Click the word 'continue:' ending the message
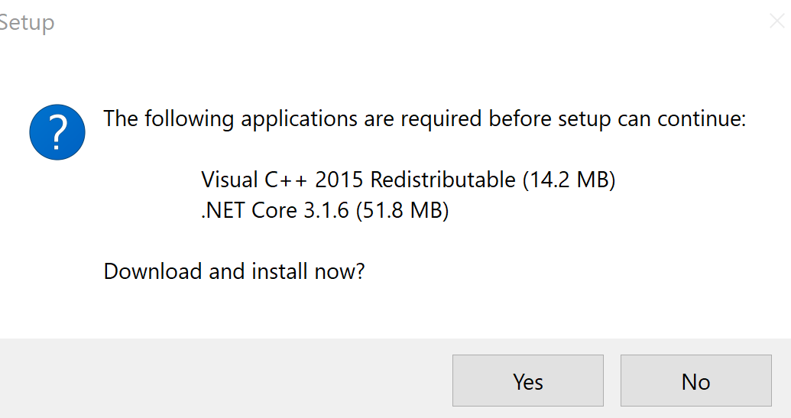The width and height of the screenshot is (791, 418). coord(702,119)
